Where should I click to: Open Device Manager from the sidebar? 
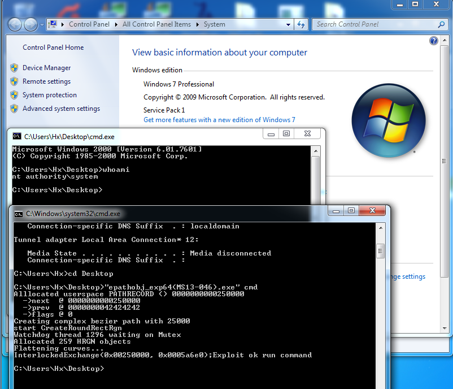(x=46, y=68)
